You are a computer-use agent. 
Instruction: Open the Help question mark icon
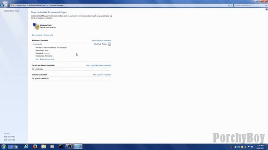(x=266, y=9)
